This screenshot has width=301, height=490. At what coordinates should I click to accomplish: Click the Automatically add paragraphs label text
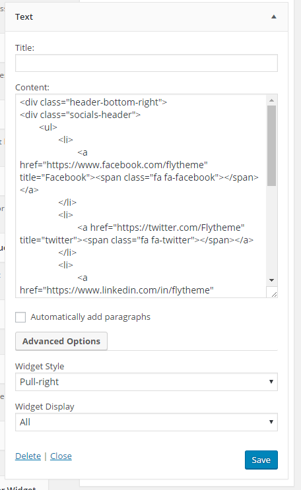90,317
